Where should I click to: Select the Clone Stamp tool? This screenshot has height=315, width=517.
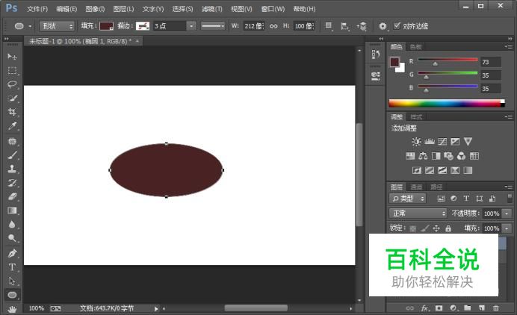pyautogui.click(x=12, y=169)
